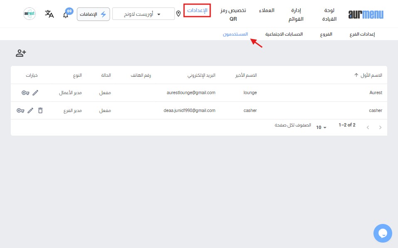Click the aurmenu logo
Image resolution: width=398 pixels, height=248 pixels.
click(366, 15)
